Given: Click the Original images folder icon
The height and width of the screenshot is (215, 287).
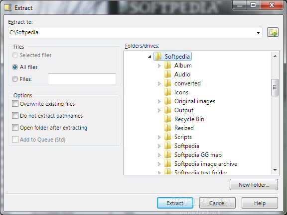Looking at the screenshot, I should [167, 101].
